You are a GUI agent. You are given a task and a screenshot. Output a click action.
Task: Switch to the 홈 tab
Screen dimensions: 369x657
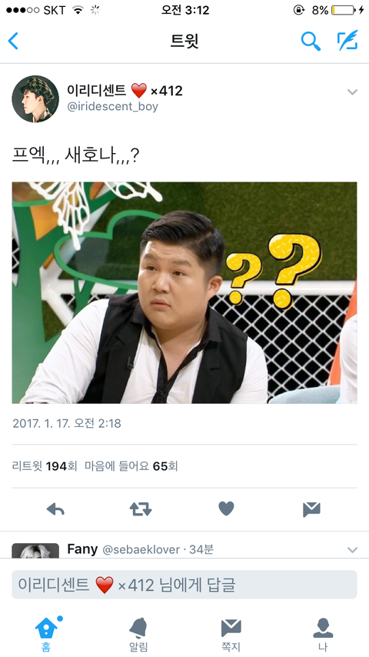pos(46,634)
